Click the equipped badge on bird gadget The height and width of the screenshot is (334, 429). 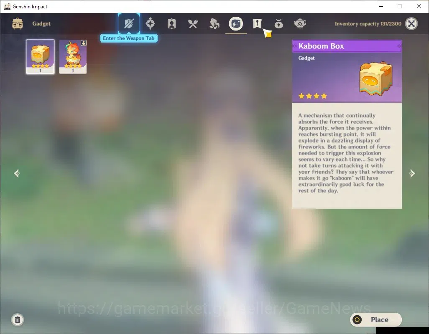point(84,43)
